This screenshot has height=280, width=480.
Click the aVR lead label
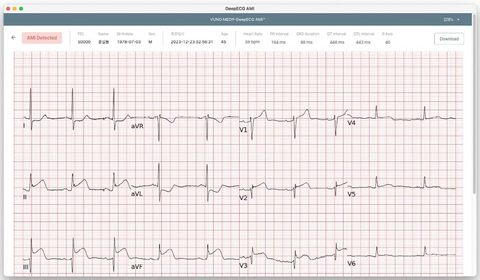tap(137, 126)
